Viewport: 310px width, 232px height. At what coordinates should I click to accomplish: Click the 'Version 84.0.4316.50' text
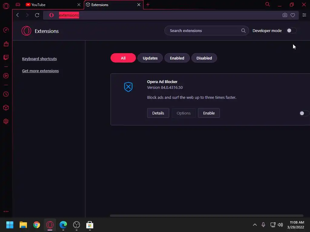(x=165, y=87)
